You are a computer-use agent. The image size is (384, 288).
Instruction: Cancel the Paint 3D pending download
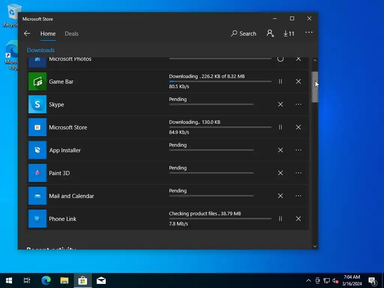point(280,173)
